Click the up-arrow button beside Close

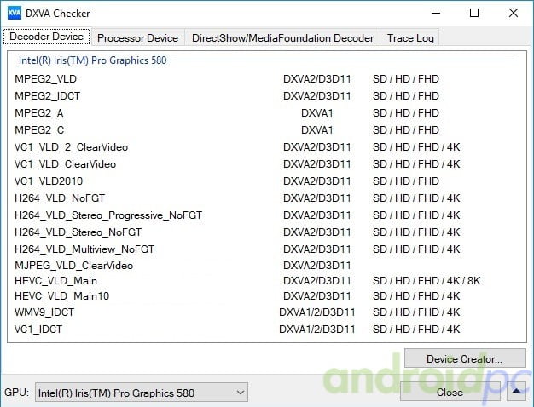[x=516, y=392]
